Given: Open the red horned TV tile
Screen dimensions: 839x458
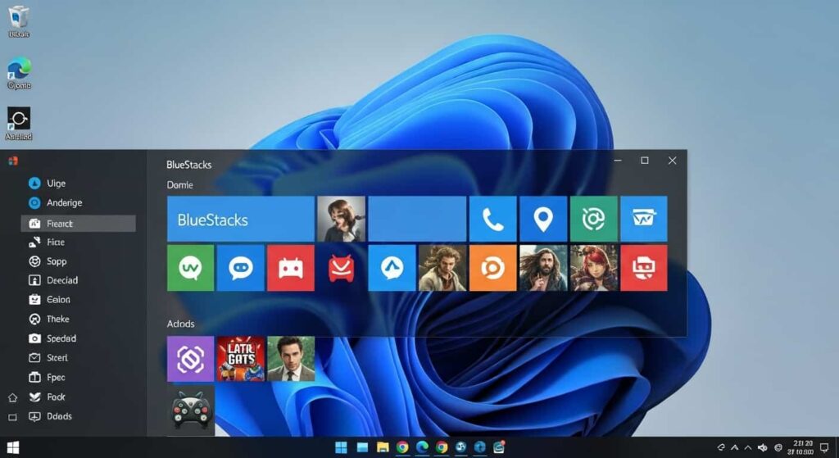Looking at the screenshot, I should pos(342,268).
